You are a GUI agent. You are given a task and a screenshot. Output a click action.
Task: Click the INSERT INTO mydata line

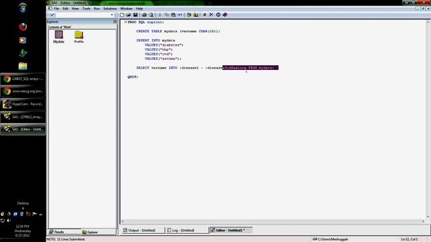(x=156, y=40)
